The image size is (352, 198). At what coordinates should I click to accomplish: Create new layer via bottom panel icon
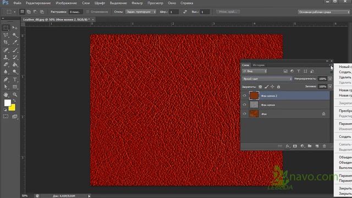(x=317, y=146)
